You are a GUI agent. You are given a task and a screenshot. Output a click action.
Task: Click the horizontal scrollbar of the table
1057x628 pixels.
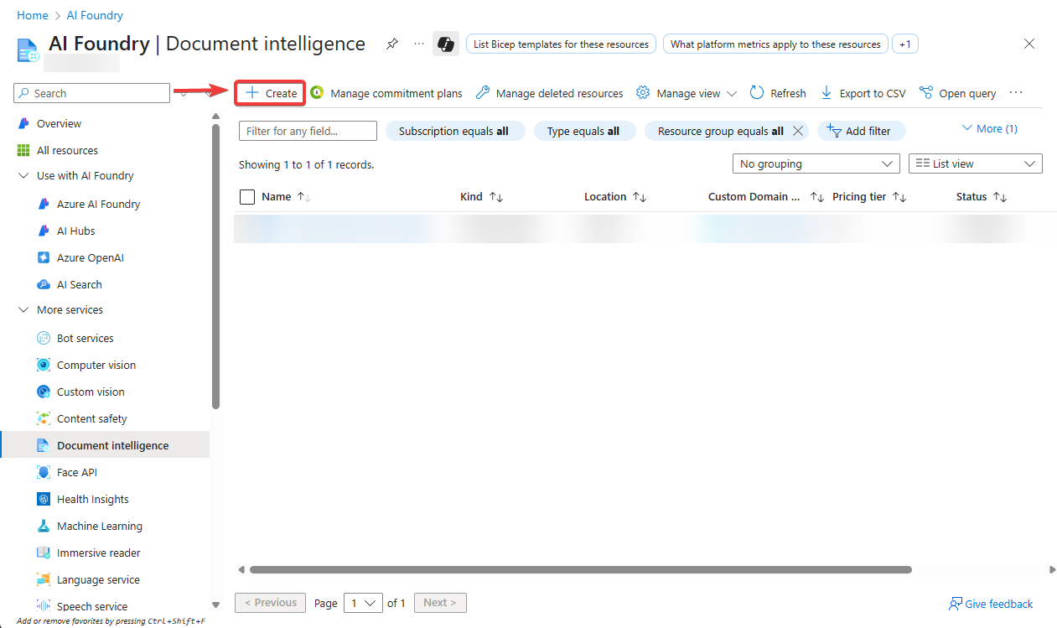580,570
